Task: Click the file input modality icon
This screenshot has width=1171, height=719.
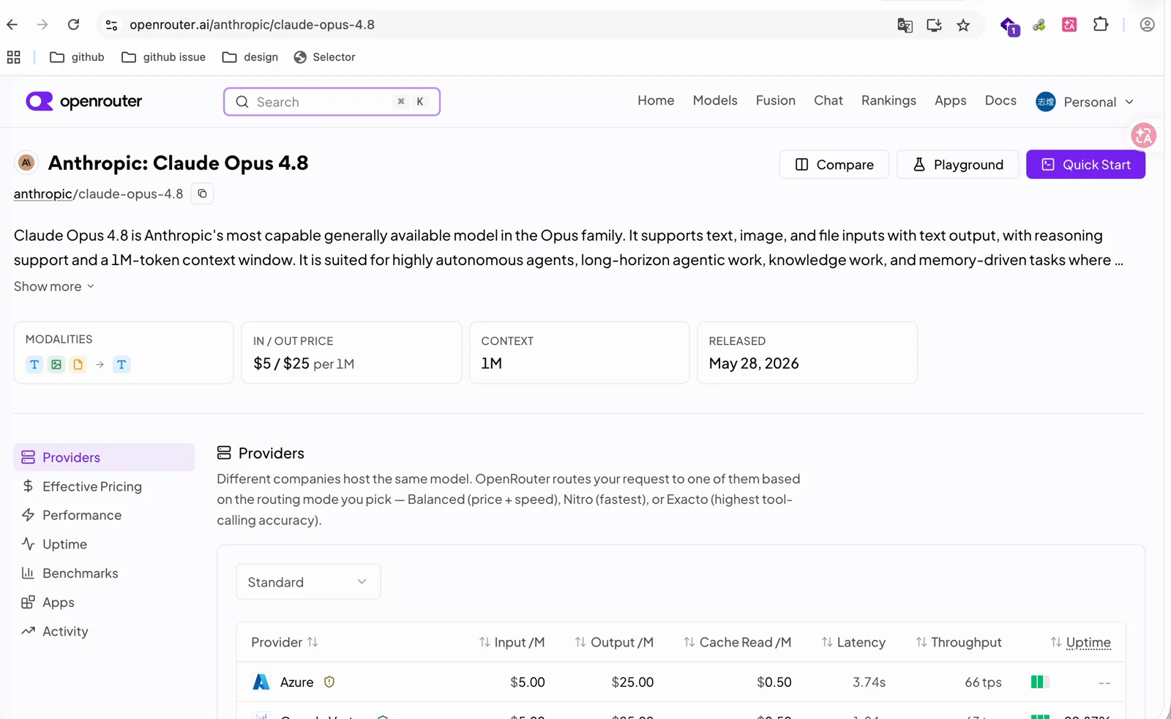Action: (x=78, y=364)
